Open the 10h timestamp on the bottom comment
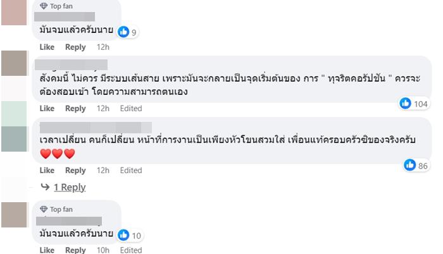 coord(103,250)
